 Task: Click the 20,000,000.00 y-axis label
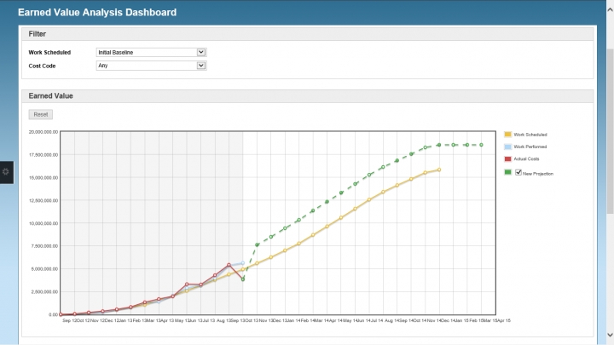pos(43,132)
